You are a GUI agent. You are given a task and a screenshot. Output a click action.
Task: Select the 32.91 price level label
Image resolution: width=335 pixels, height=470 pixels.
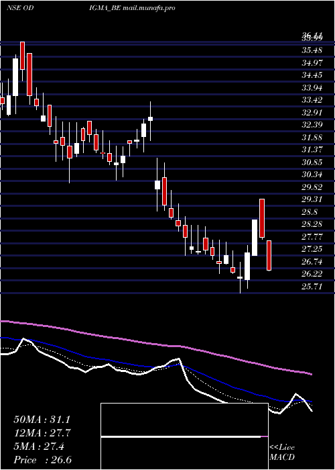pos(312,112)
